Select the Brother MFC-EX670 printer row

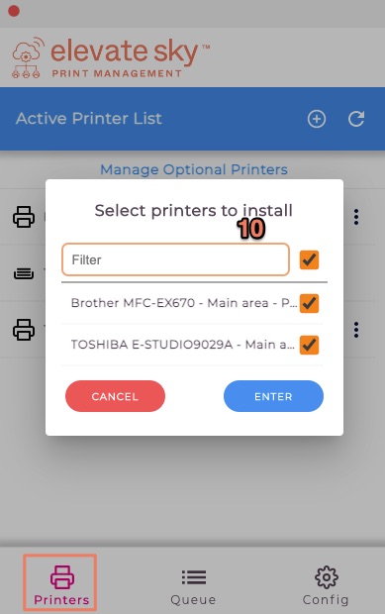192,303
